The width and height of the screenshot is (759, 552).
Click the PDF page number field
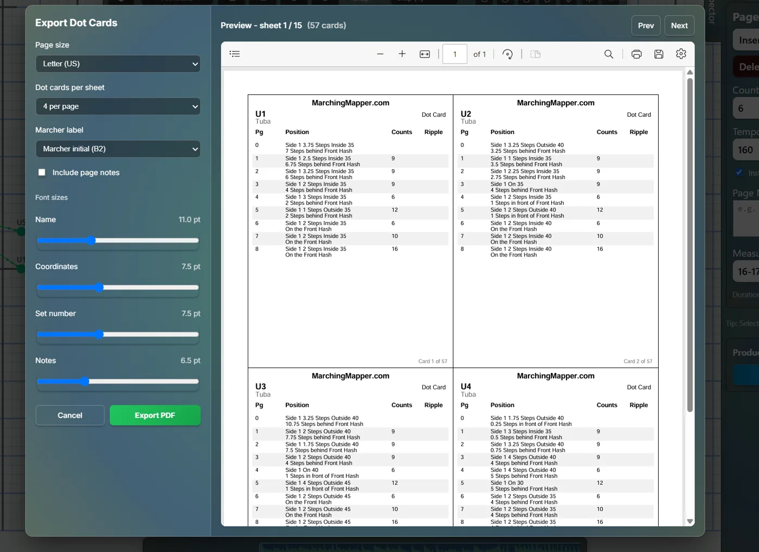click(x=455, y=54)
